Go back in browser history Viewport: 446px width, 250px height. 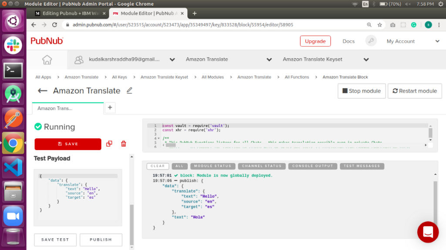coord(34,25)
